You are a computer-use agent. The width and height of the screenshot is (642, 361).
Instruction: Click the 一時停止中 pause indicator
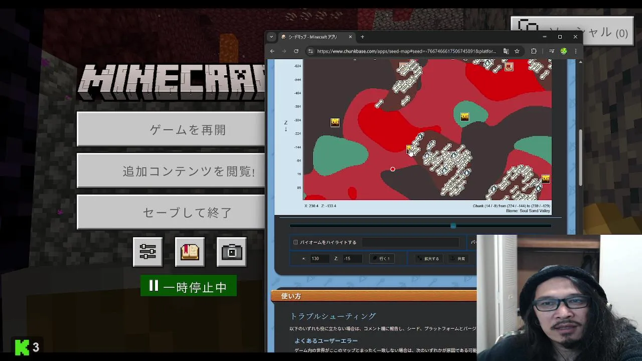click(189, 287)
